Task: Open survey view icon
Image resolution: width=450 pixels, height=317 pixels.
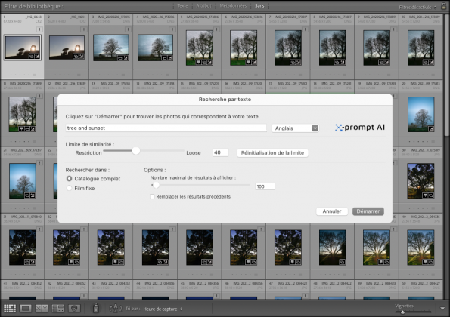Action: click(x=58, y=309)
